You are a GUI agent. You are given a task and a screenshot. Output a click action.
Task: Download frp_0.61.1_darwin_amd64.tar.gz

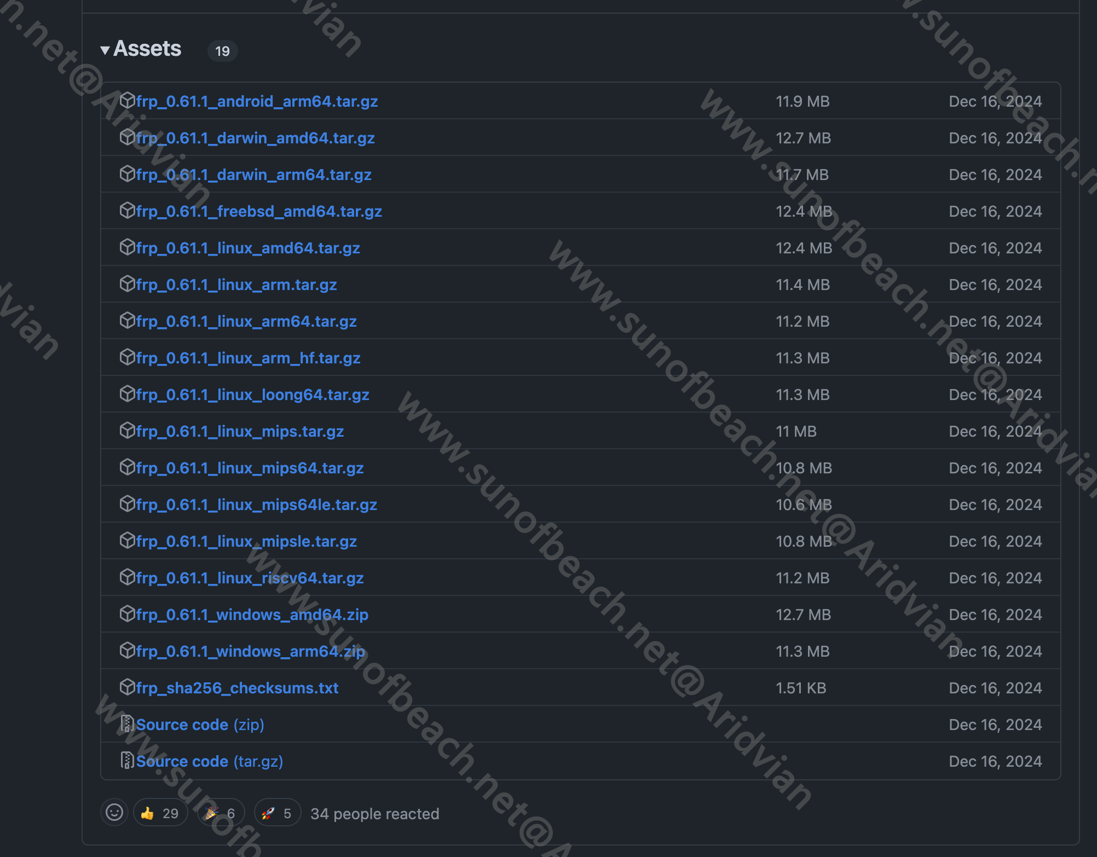(255, 138)
